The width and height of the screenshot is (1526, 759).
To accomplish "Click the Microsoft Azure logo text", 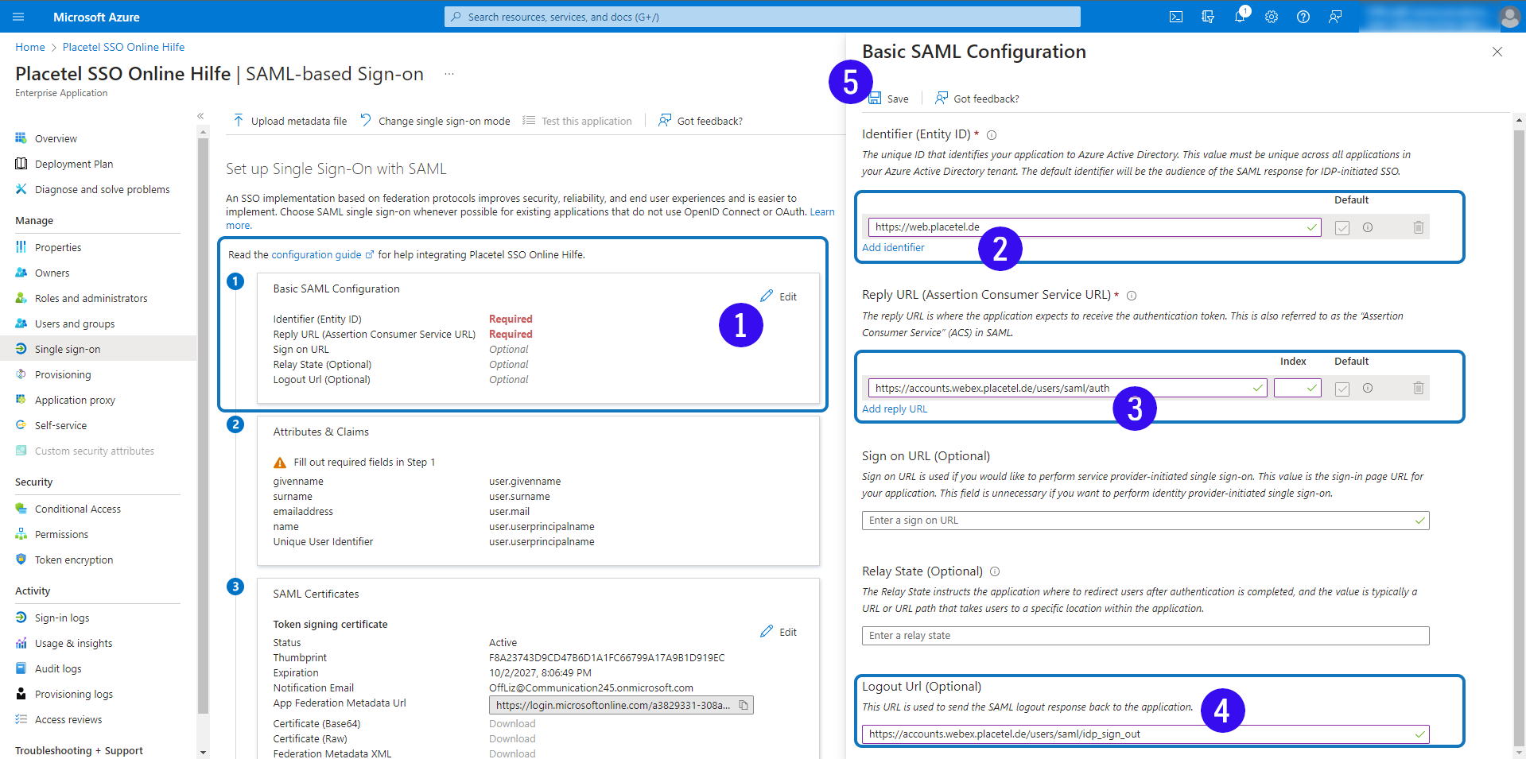I will point(96,17).
